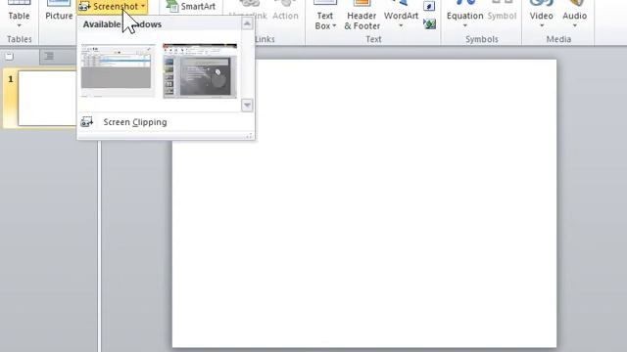Image resolution: width=627 pixels, height=352 pixels.
Task: Insert a Picture from file
Action: coord(59,11)
